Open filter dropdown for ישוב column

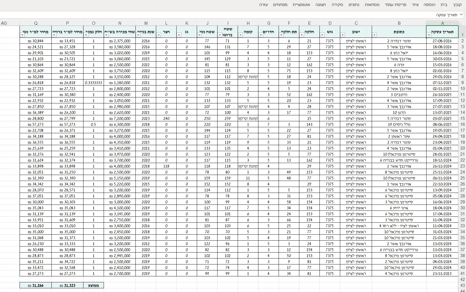click(x=343, y=35)
